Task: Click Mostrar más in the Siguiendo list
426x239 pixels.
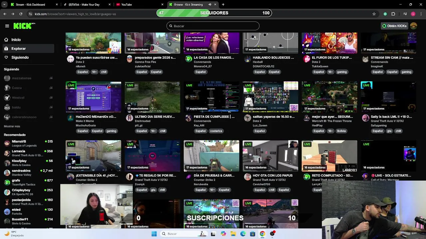Action: [x=12, y=126]
